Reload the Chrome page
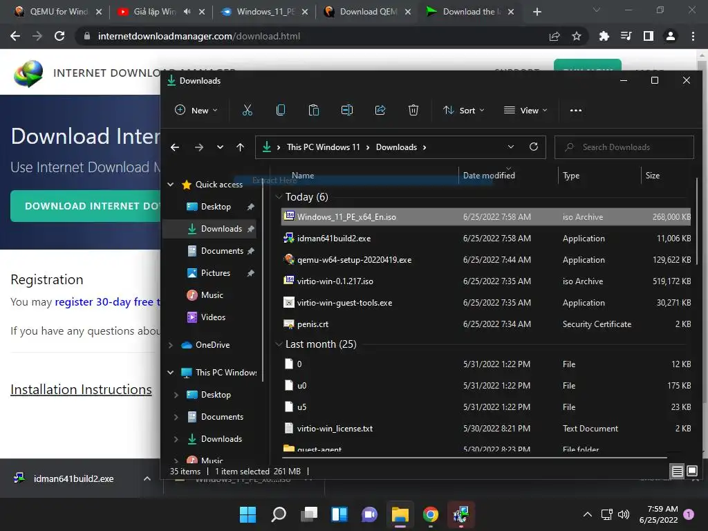 (59, 36)
